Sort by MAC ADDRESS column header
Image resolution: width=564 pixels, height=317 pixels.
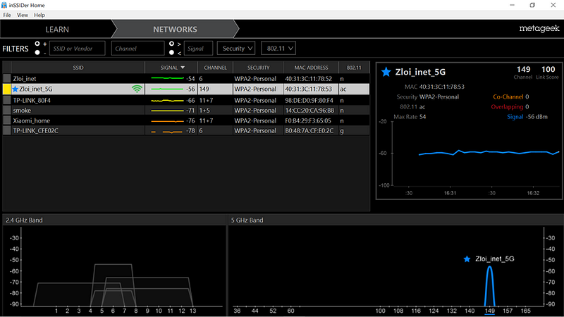[311, 68]
